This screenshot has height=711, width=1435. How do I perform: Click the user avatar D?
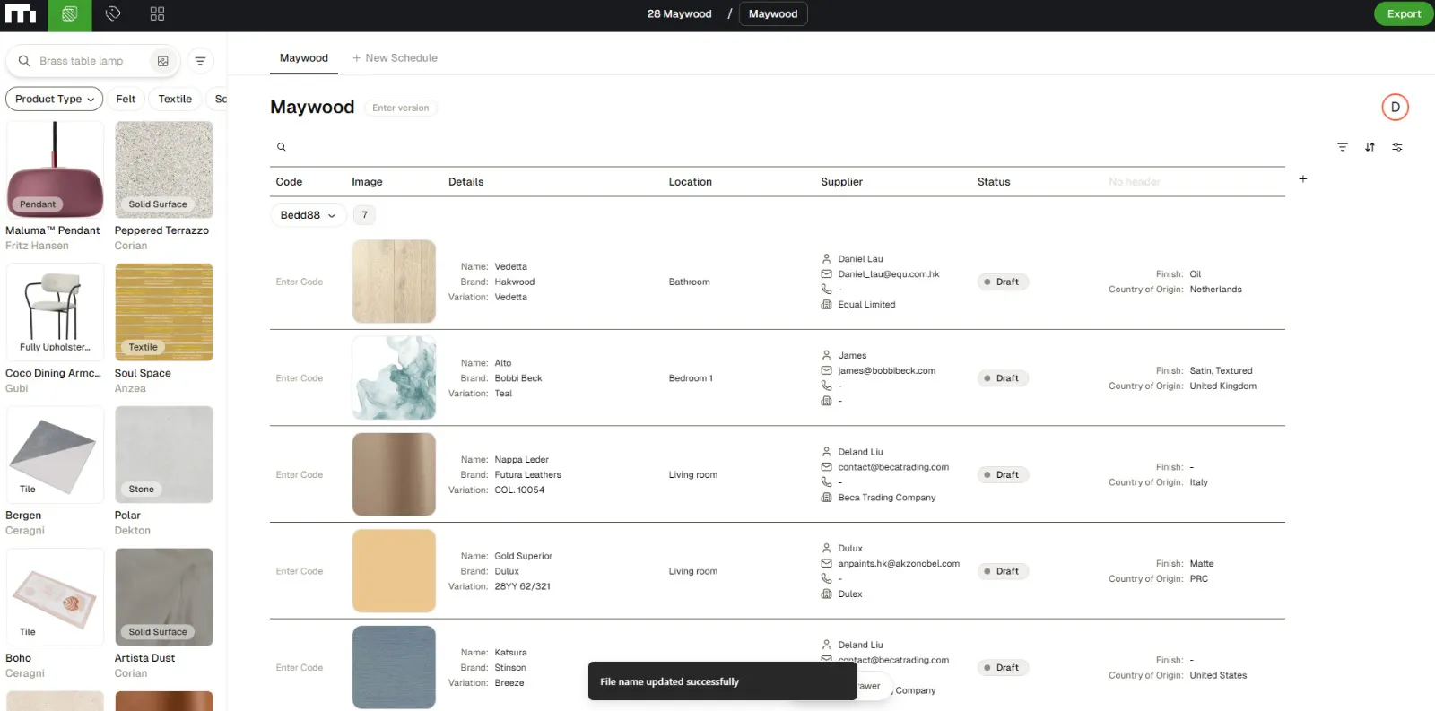coord(1396,107)
